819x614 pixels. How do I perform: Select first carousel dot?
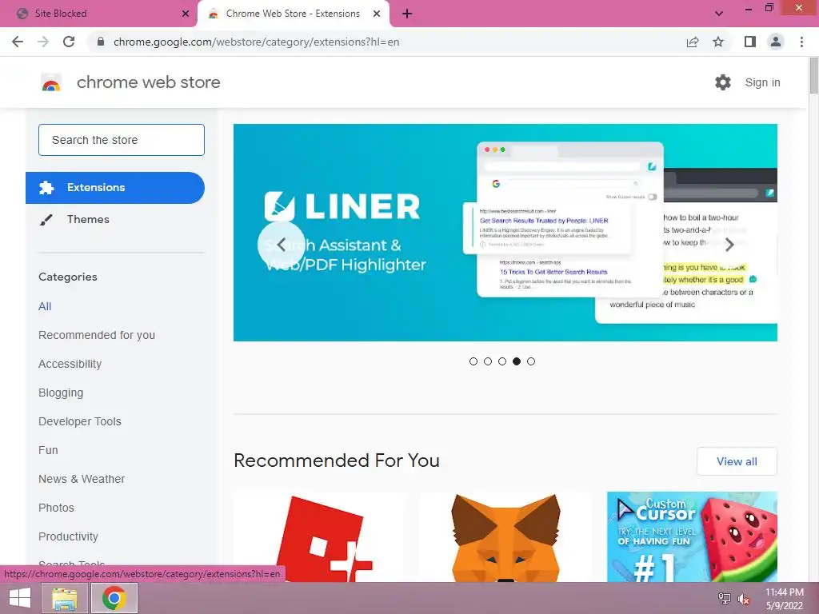[x=473, y=361]
